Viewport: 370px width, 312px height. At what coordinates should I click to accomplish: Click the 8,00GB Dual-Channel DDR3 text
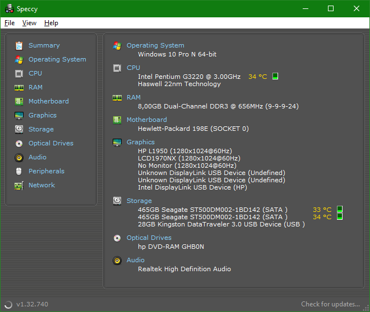pyautogui.click(x=218, y=106)
